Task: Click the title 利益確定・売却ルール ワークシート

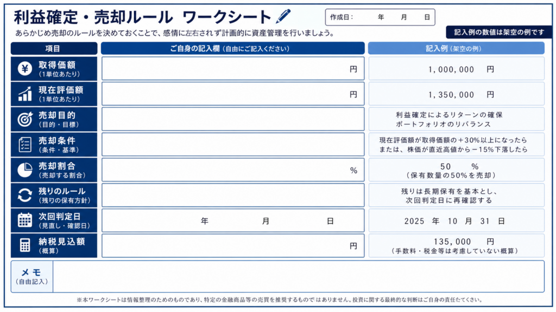Action: point(143,17)
